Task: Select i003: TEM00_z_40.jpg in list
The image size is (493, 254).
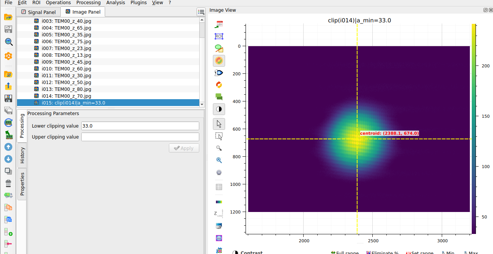Action: coord(108,21)
